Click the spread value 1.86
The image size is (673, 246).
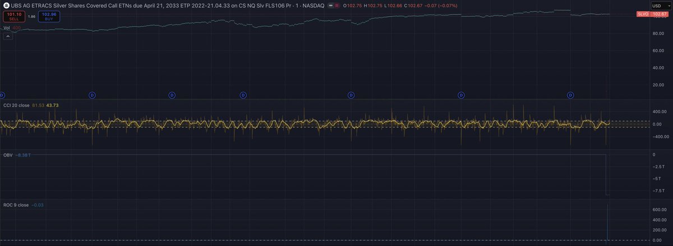point(32,17)
